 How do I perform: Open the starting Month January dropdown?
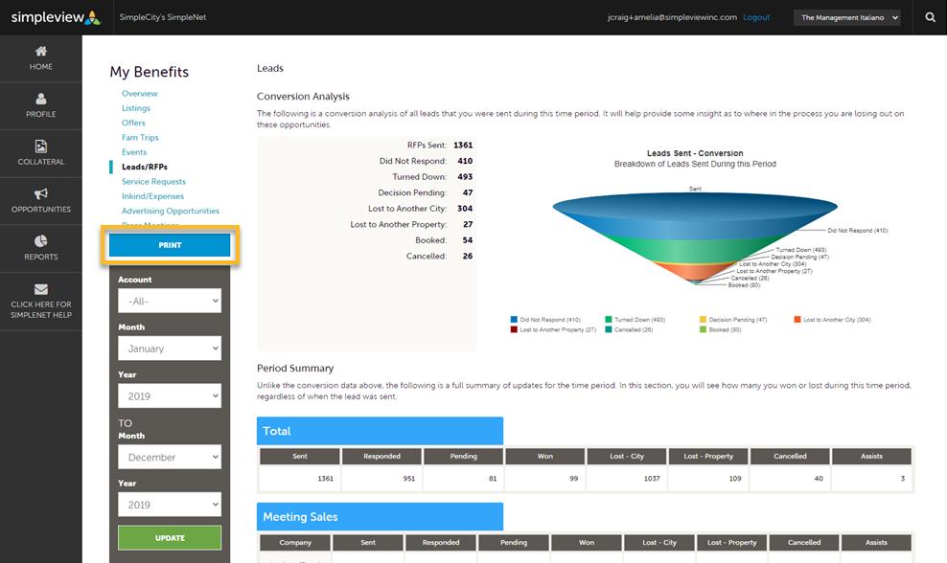tap(170, 349)
